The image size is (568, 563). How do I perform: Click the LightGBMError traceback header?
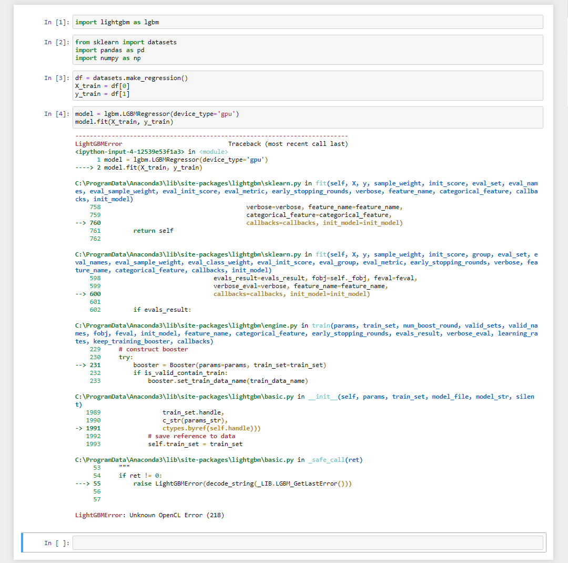click(96, 143)
